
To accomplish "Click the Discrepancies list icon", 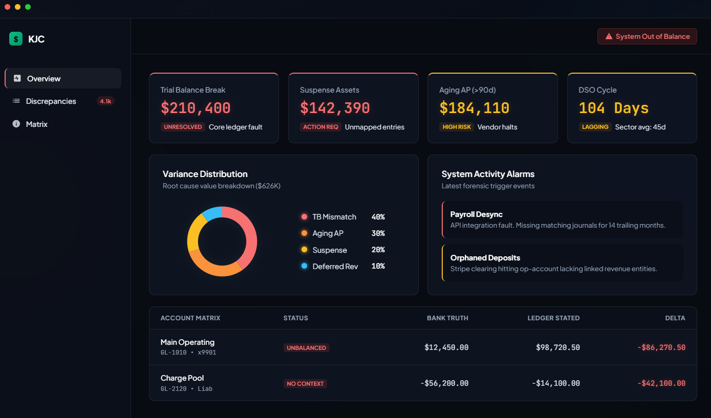I will click(x=16, y=101).
